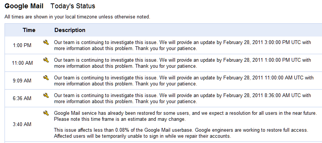Viewport: 322px width, 143px height.
Task: Click the wrench icon in 6:36 AM row
Action: coord(46,95)
